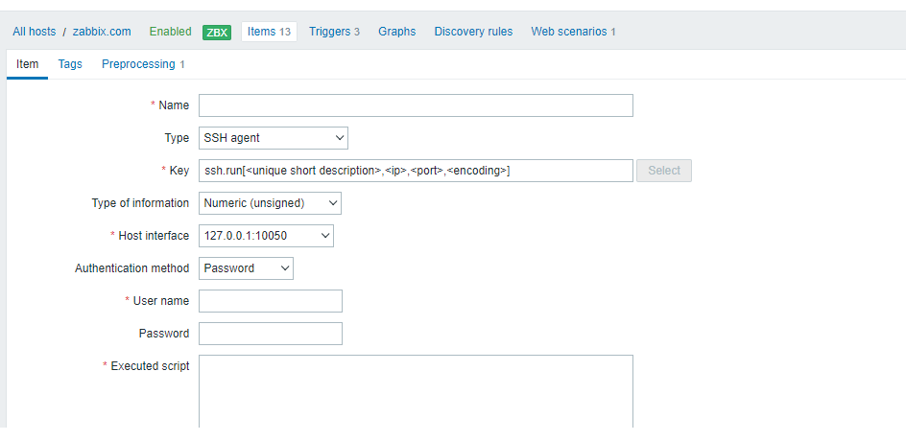
Task: Click the Enabled status link
Action: coord(170,32)
